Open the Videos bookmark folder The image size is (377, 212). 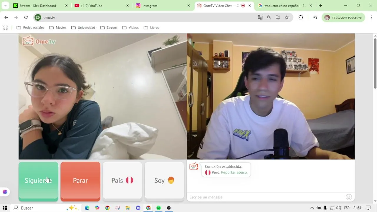coord(130,28)
